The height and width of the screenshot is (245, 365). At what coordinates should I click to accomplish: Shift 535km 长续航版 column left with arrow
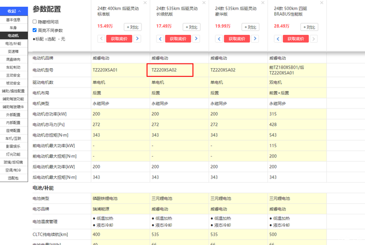(x=160, y=38)
